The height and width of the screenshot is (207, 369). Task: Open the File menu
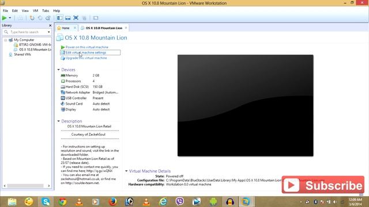(5, 11)
